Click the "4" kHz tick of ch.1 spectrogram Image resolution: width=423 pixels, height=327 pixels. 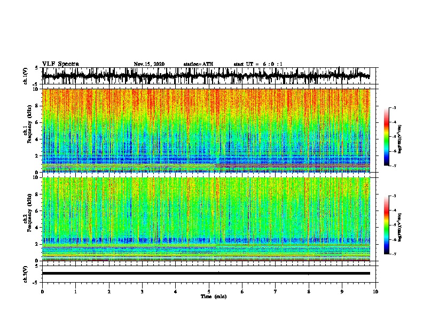(38, 139)
